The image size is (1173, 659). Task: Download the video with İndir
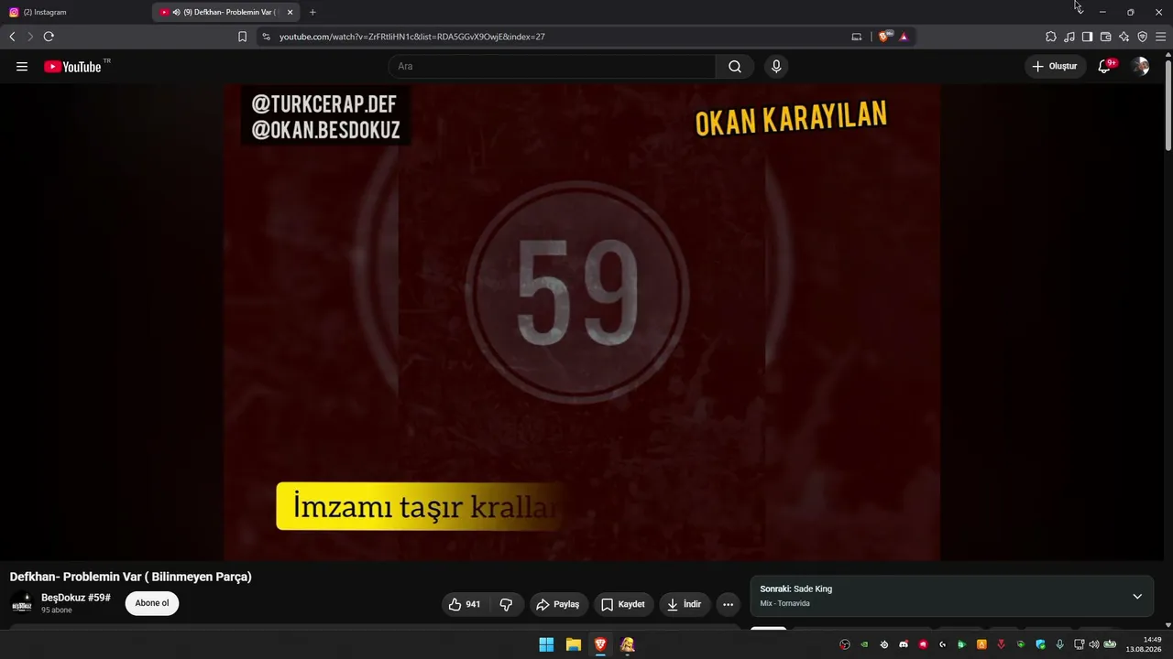coord(684,604)
